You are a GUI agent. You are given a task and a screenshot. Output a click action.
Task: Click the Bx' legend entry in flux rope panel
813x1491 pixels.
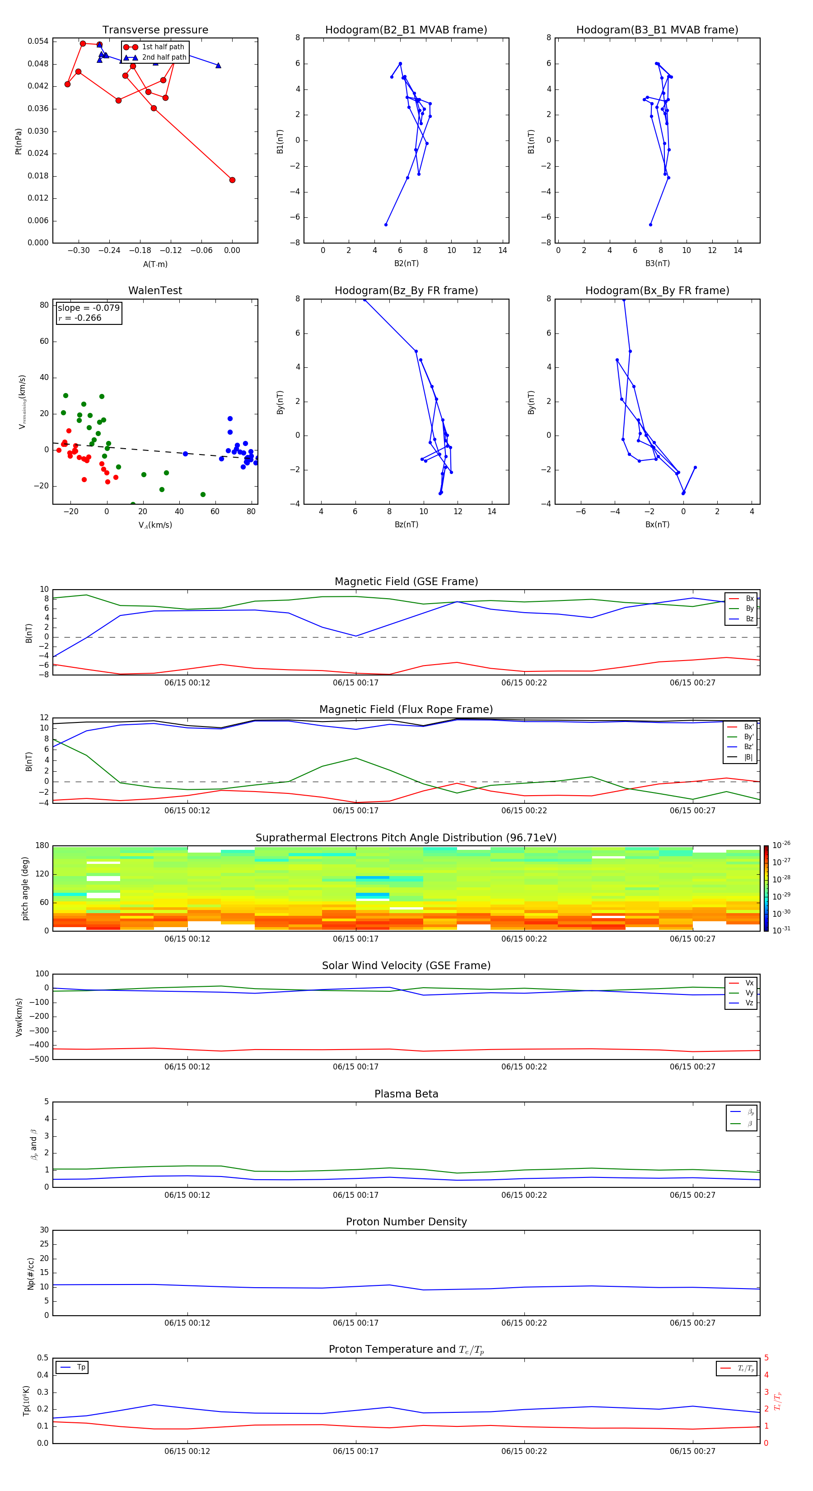[741, 727]
